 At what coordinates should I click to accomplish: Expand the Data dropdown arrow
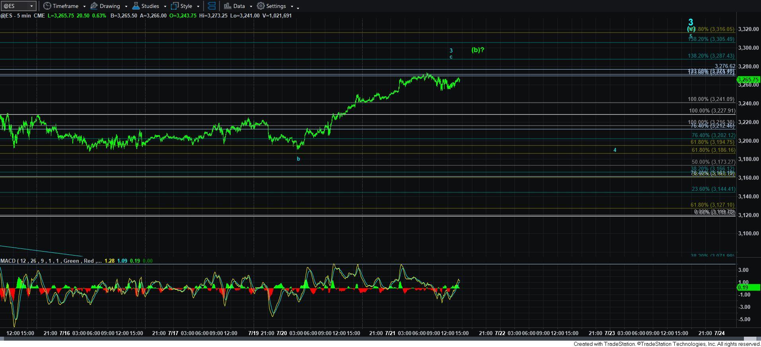pyautogui.click(x=251, y=6)
